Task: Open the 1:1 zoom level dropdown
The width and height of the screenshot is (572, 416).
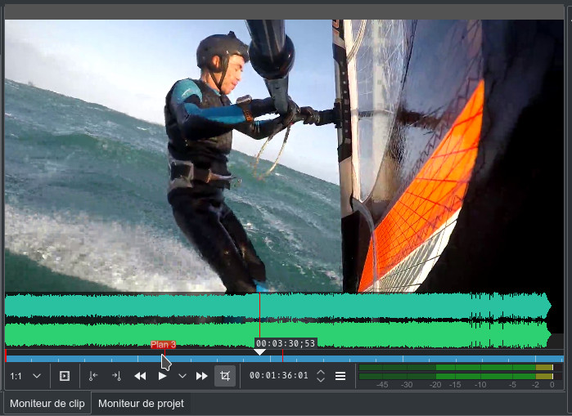Action: (x=25, y=376)
